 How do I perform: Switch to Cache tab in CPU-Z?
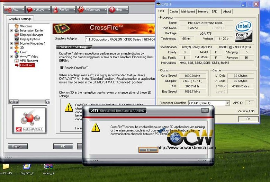[174, 11]
